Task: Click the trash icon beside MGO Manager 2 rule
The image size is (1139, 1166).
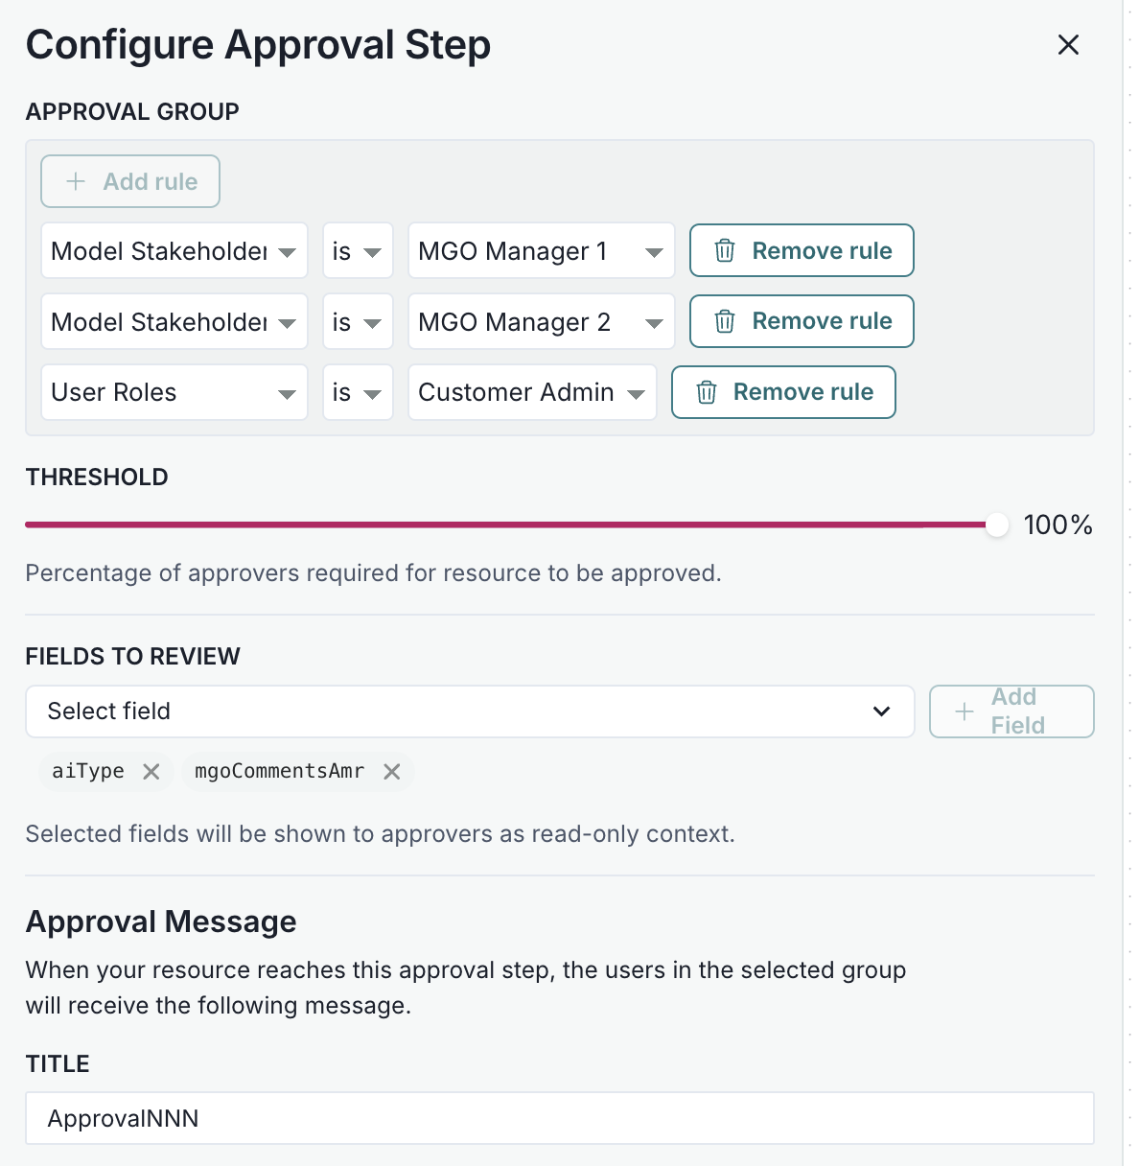Action: click(x=726, y=321)
